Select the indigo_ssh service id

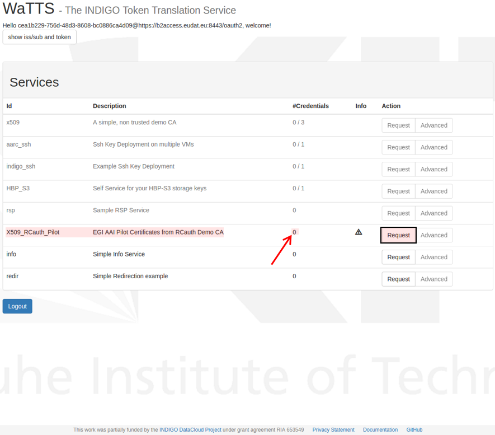click(21, 166)
